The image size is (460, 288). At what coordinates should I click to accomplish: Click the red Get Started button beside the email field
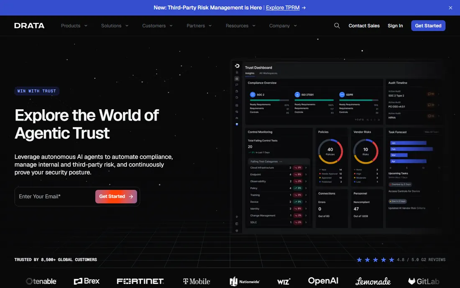(x=116, y=196)
